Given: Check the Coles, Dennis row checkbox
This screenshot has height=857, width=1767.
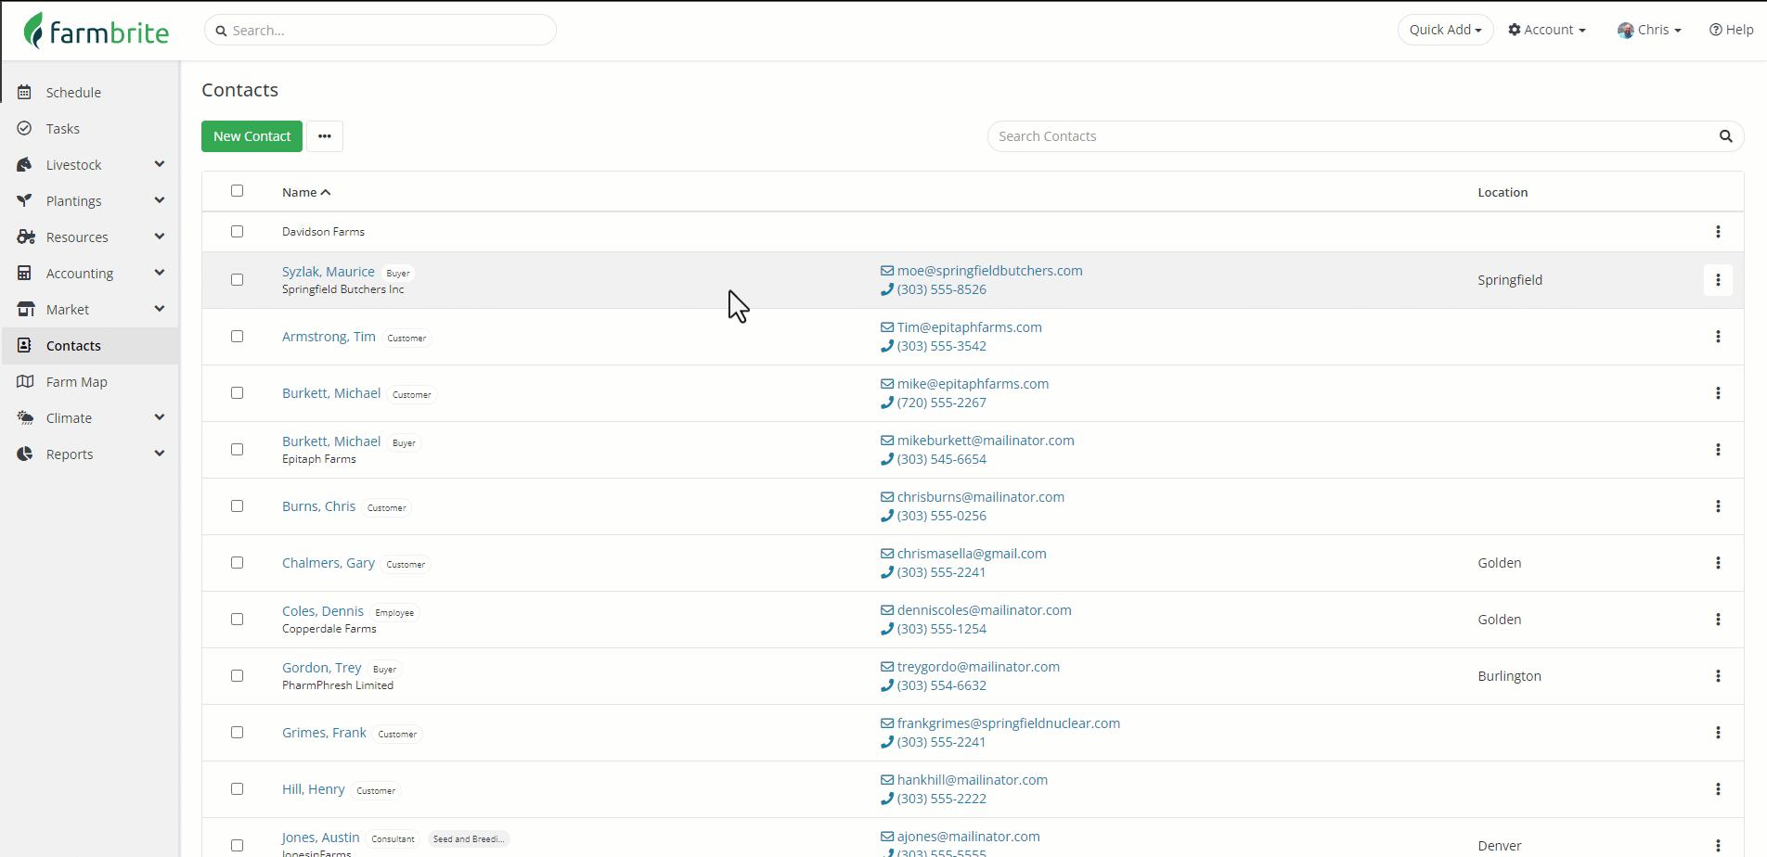Looking at the screenshot, I should pyautogui.click(x=238, y=620).
